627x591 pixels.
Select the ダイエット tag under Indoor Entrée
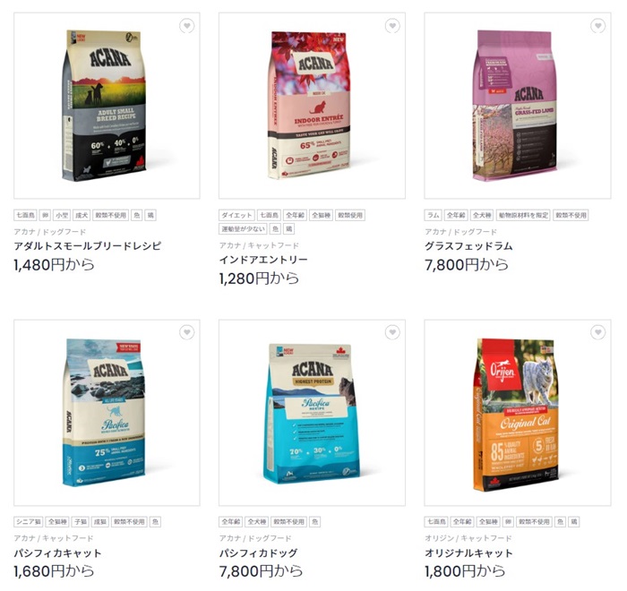236,215
